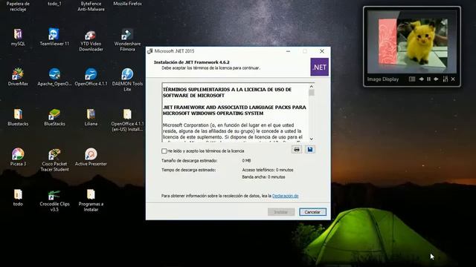Close the Image Display widget
Image resolution: width=476 pixels, height=267 pixels.
coord(453,79)
